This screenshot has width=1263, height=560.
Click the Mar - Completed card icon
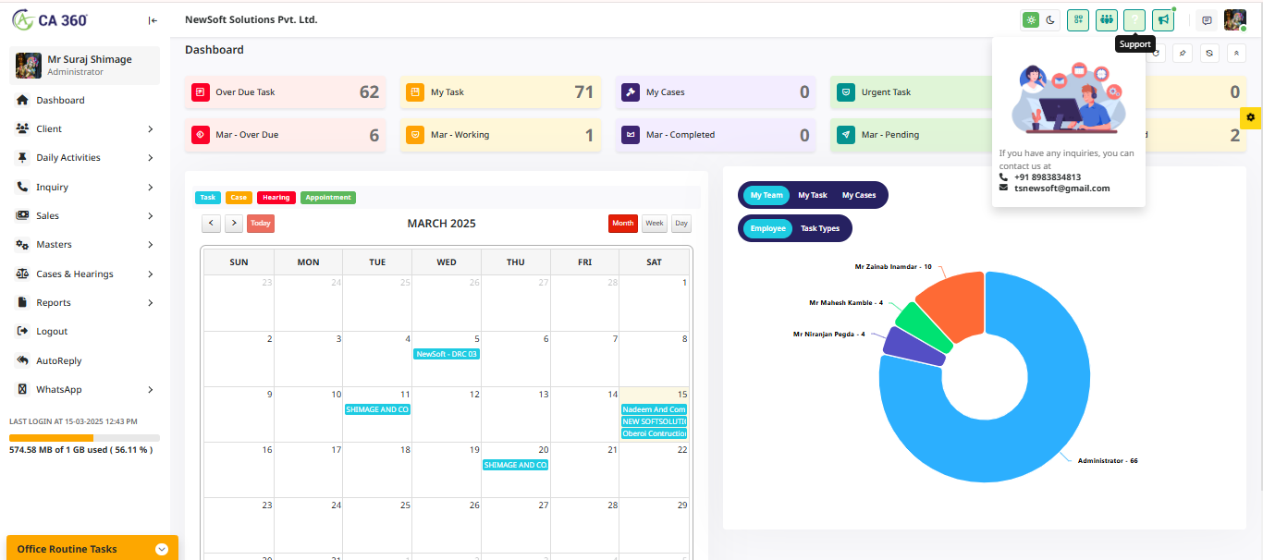(631, 135)
